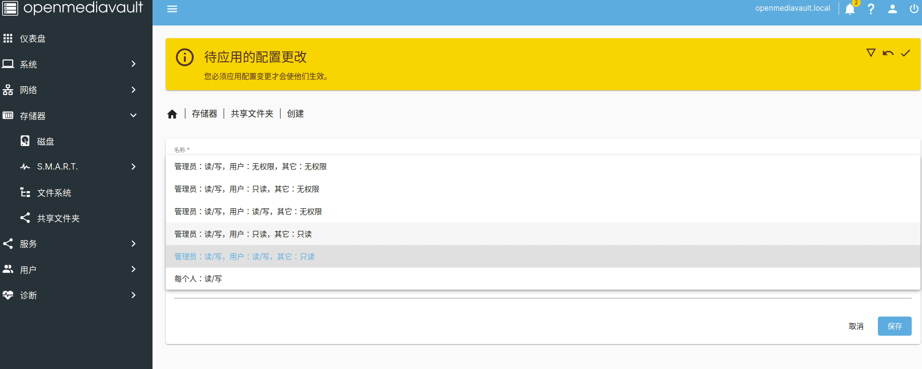Click the 取消 button

pos(856,326)
